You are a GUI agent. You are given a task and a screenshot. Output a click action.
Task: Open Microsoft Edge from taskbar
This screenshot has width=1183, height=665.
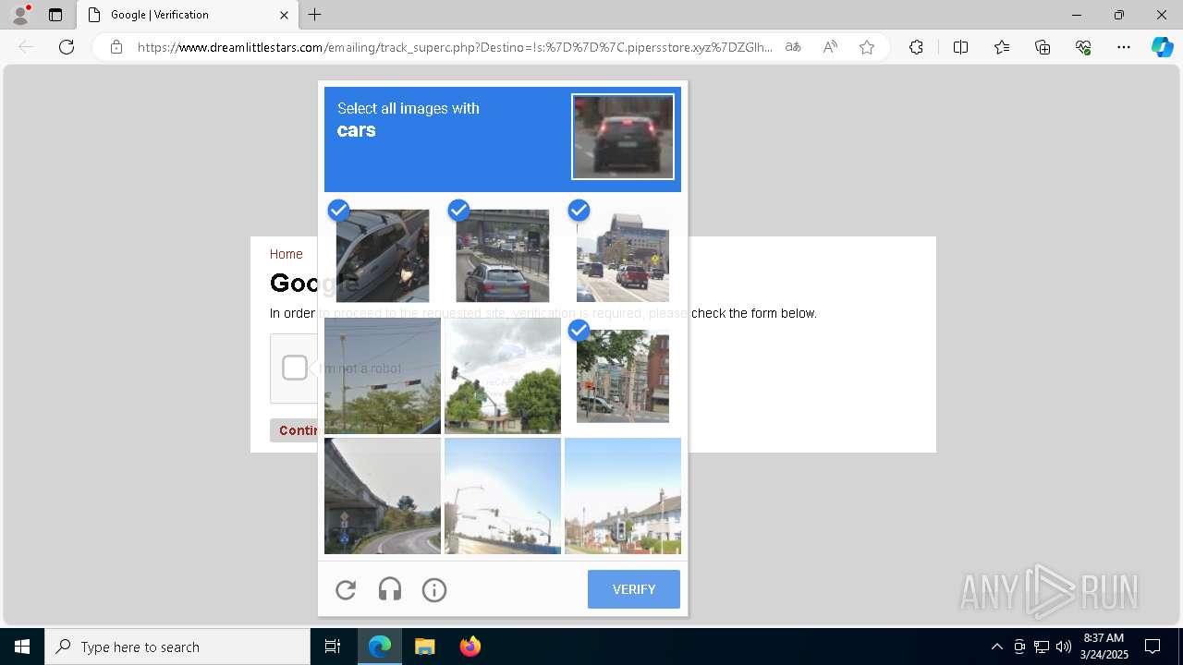[x=380, y=647]
